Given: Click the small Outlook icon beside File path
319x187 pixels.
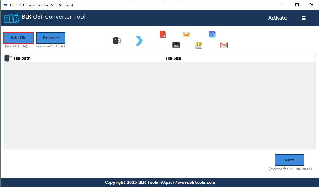Looking at the screenshot, I should 7,58.
